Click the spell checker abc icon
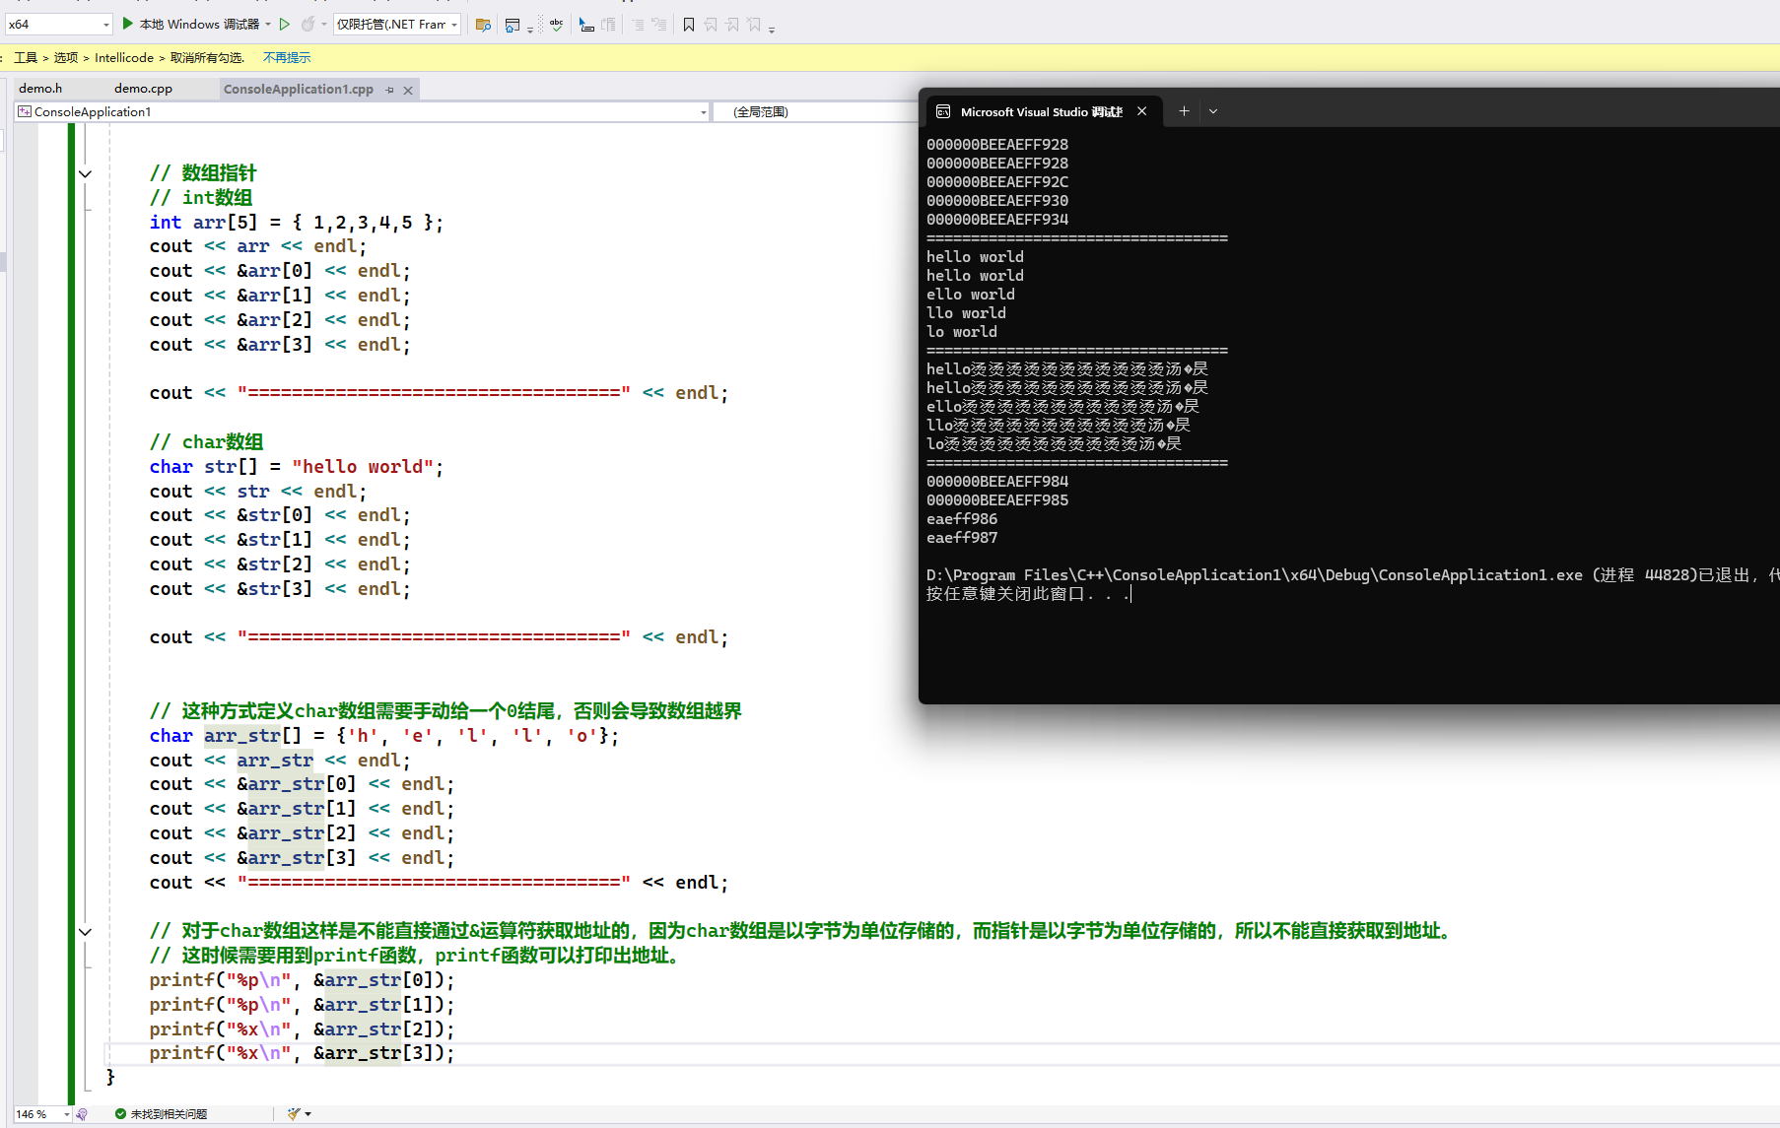Screen dimensions: 1780x1128 [x=557, y=25]
